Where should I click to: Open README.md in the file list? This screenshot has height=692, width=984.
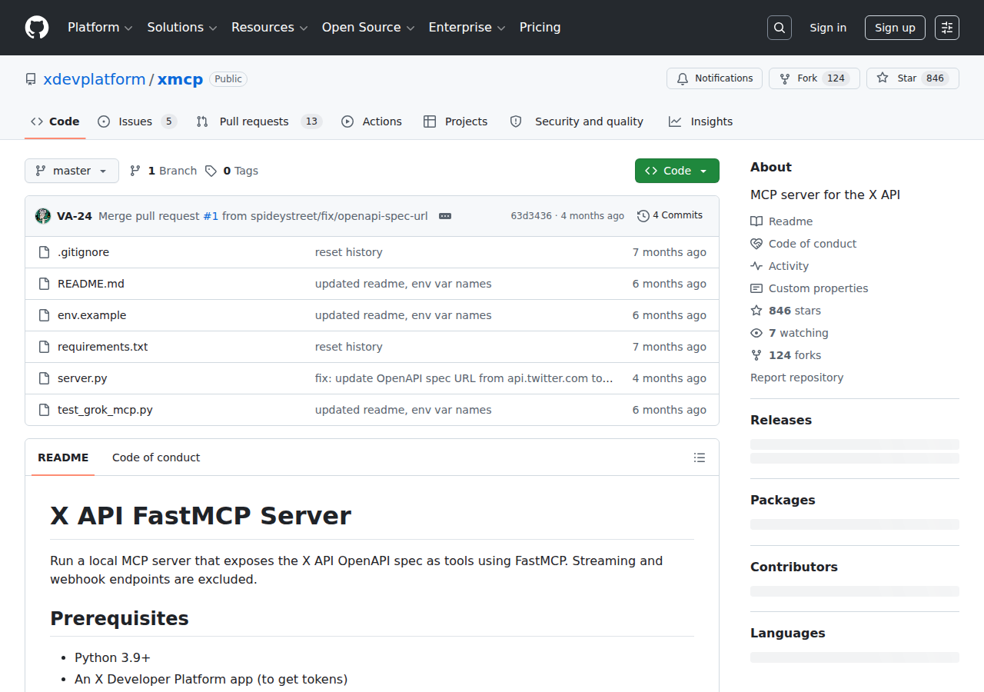click(91, 284)
